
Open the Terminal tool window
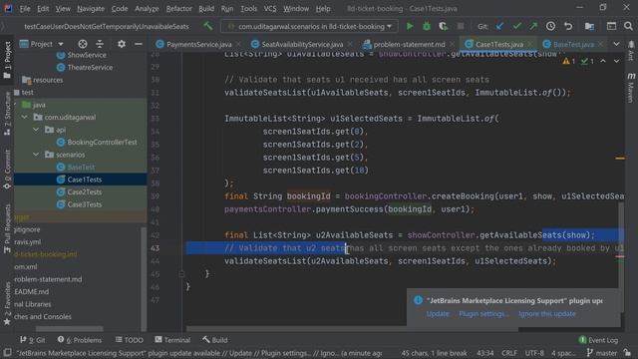172,340
